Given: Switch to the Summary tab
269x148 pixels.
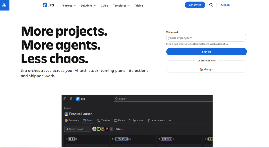Looking at the screenshot, I should tap(72, 121).
